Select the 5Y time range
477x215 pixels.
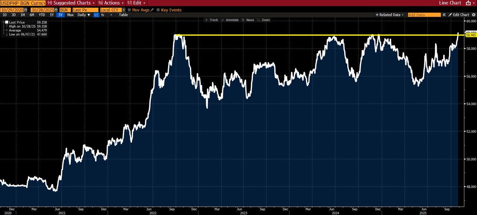click(60, 15)
